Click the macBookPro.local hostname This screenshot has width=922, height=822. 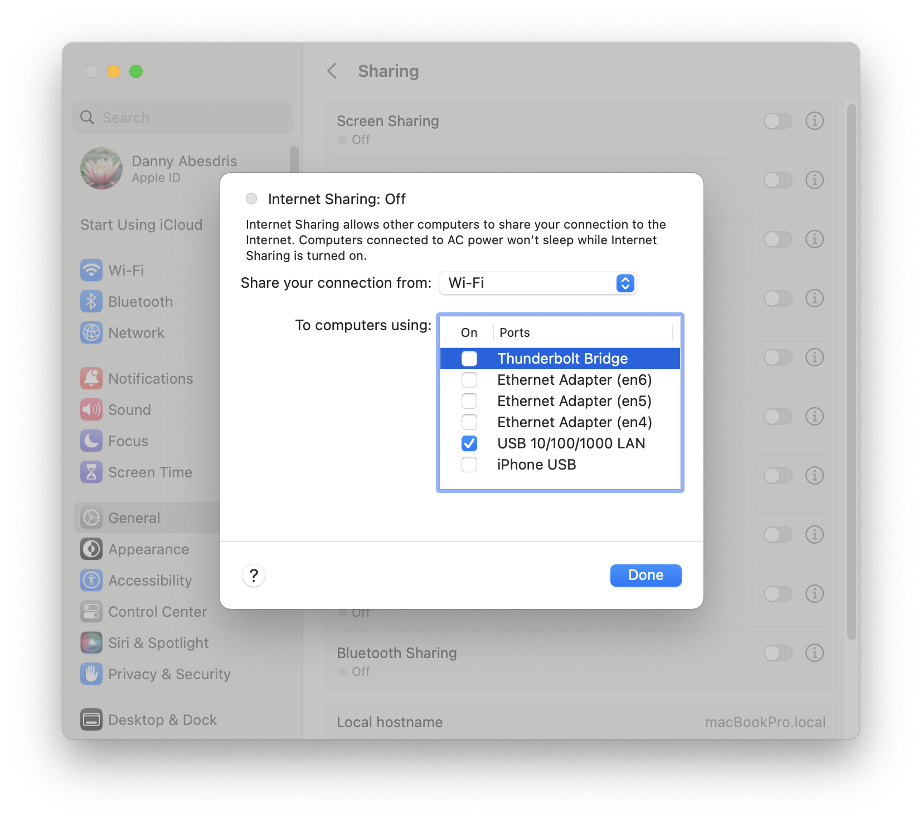(x=765, y=723)
